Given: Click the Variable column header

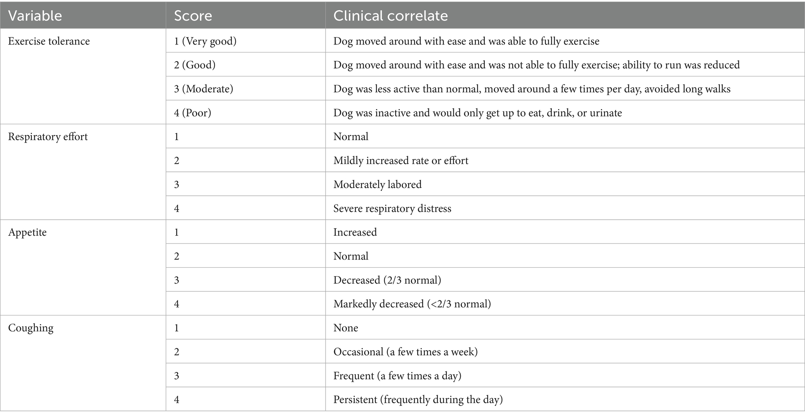Looking at the screenshot, I should click(x=35, y=16).
